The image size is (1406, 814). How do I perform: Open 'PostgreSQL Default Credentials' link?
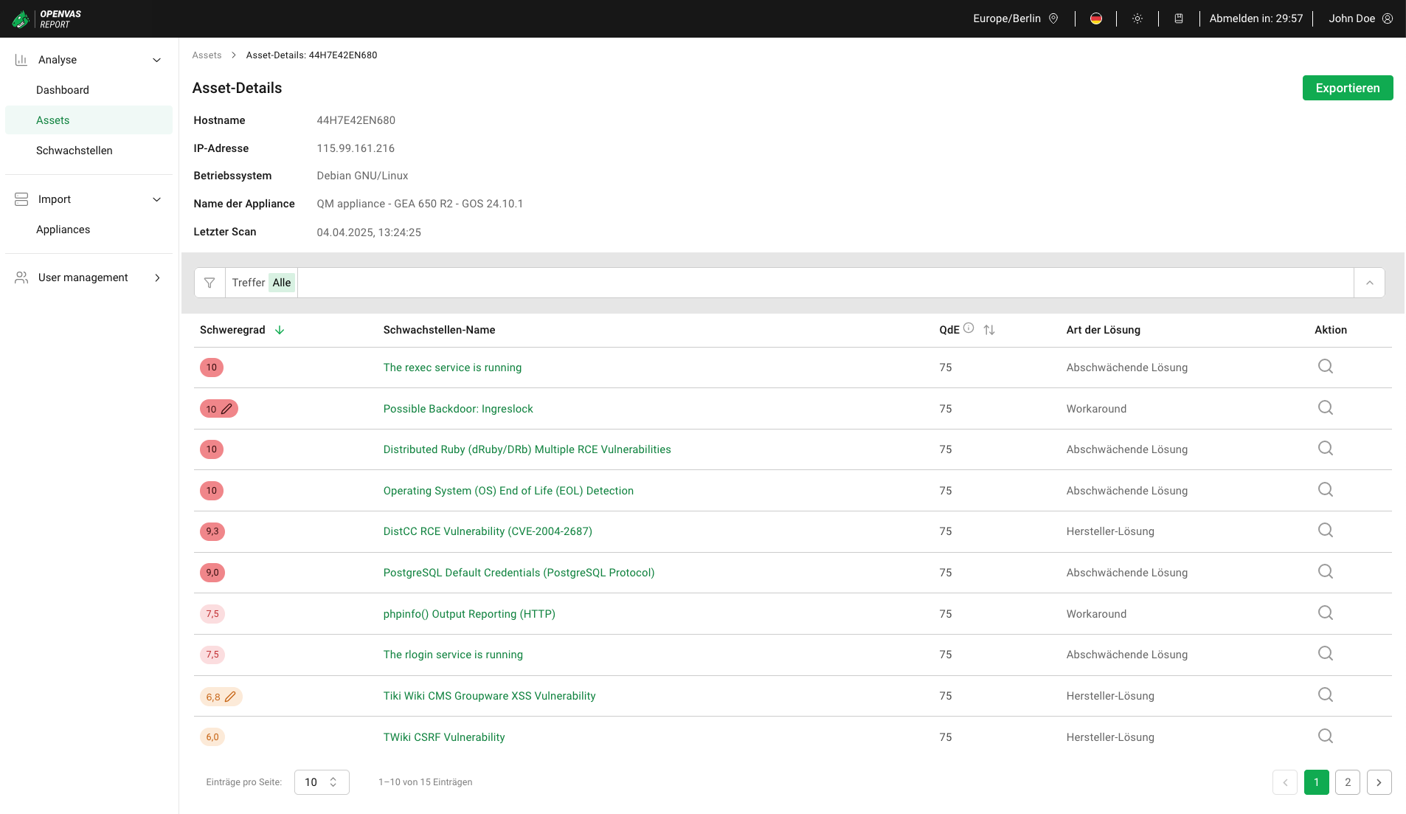click(519, 573)
